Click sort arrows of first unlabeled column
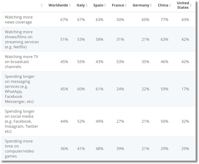The width and height of the screenshot is (199, 164). coord(42,5)
